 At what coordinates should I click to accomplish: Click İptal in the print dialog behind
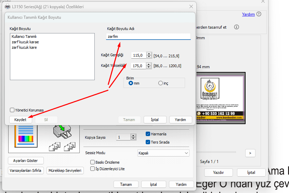[x=251, y=173]
